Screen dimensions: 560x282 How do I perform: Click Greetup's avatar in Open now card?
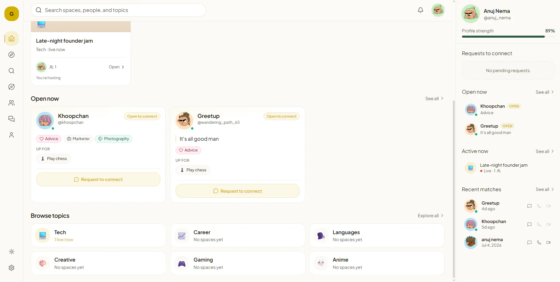pyautogui.click(x=184, y=121)
